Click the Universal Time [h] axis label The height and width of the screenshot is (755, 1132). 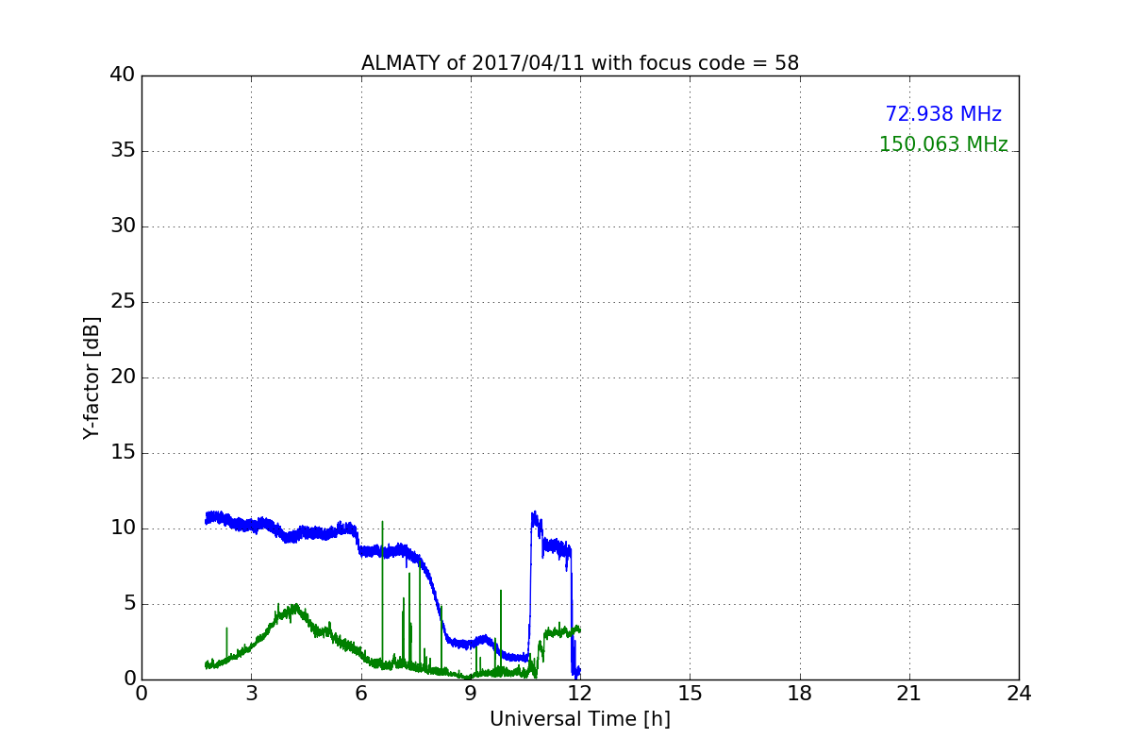pyautogui.click(x=580, y=719)
